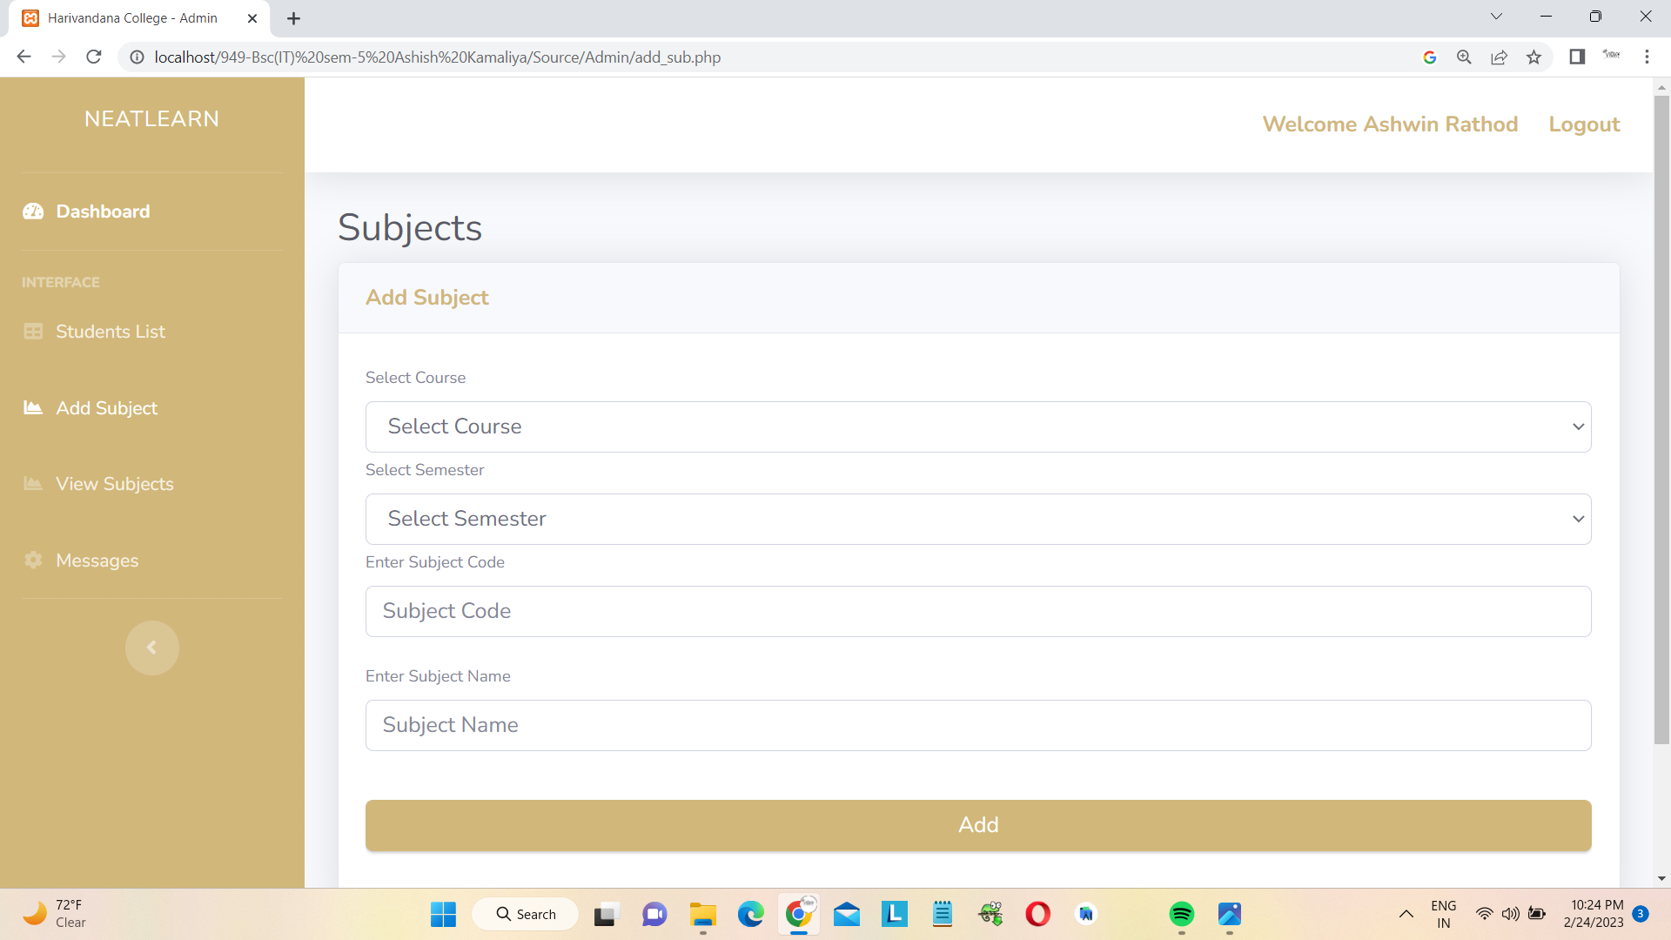Viewport: 1671px width, 940px height.
Task: Collapse the sidebar with the chevron button
Action: click(x=152, y=648)
